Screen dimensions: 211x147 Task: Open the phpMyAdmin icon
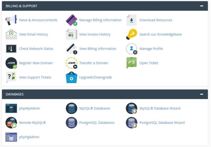[x=11, y=108]
